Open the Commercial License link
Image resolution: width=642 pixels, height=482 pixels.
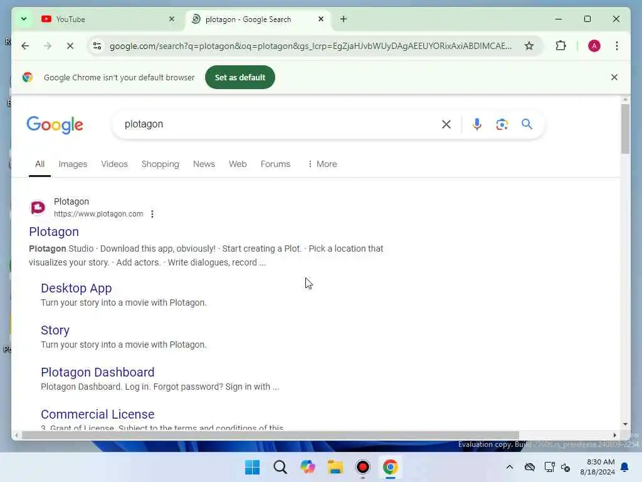click(x=97, y=414)
